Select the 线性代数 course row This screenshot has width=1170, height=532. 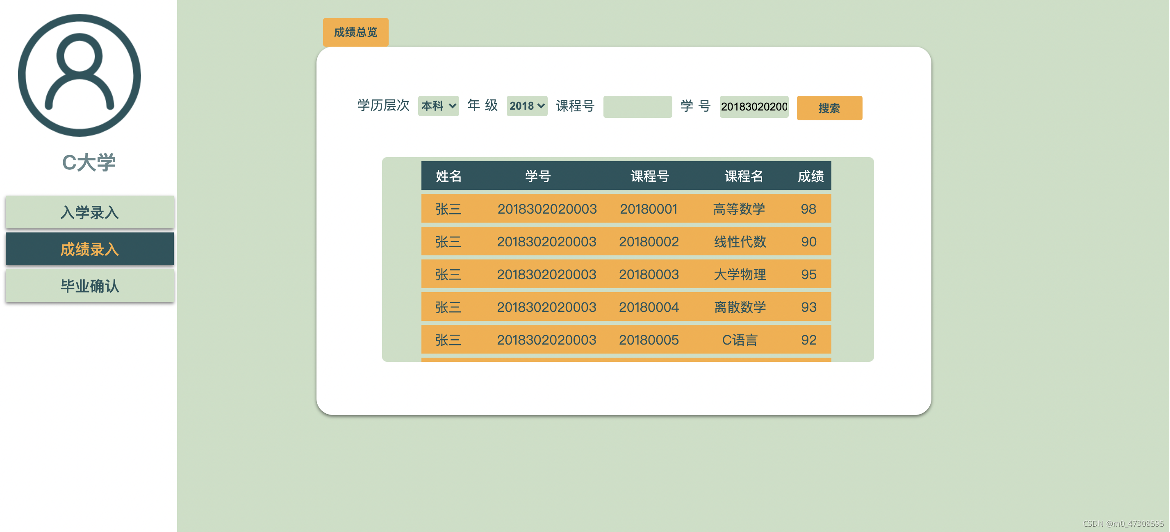click(x=740, y=242)
